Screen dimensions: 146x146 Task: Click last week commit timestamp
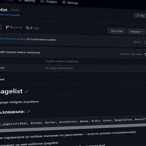point(136,54)
